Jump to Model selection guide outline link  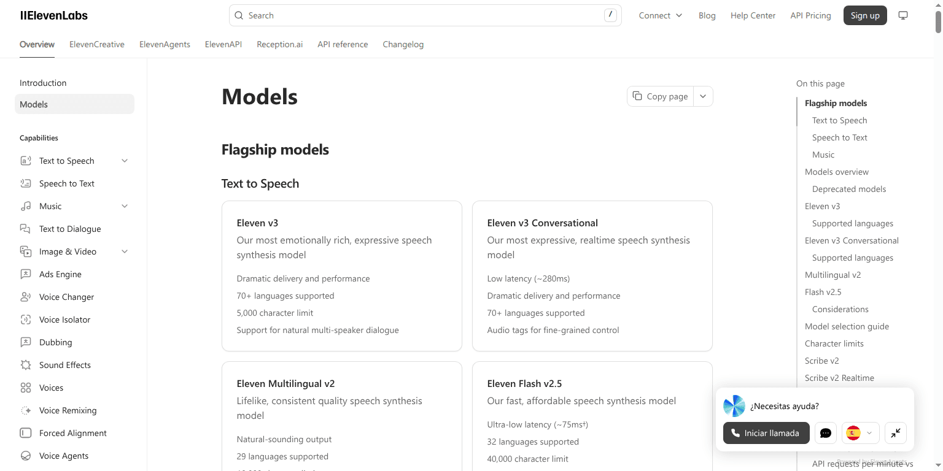(x=847, y=326)
